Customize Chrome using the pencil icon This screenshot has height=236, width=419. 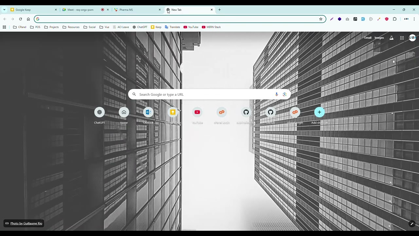[x=412, y=224]
